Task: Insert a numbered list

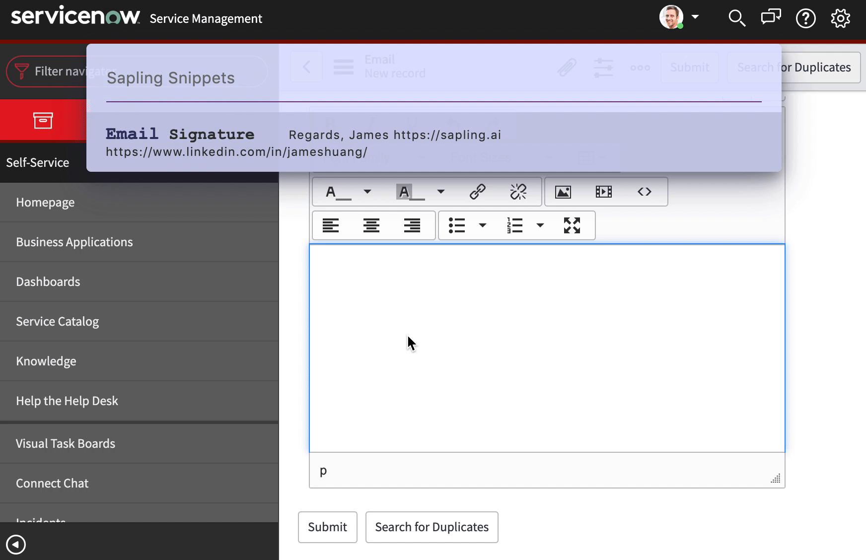Action: 515,225
